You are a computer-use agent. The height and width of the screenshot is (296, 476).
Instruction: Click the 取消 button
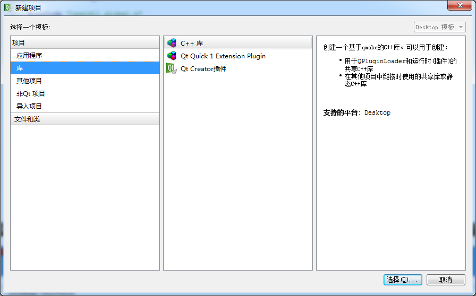coord(446,280)
